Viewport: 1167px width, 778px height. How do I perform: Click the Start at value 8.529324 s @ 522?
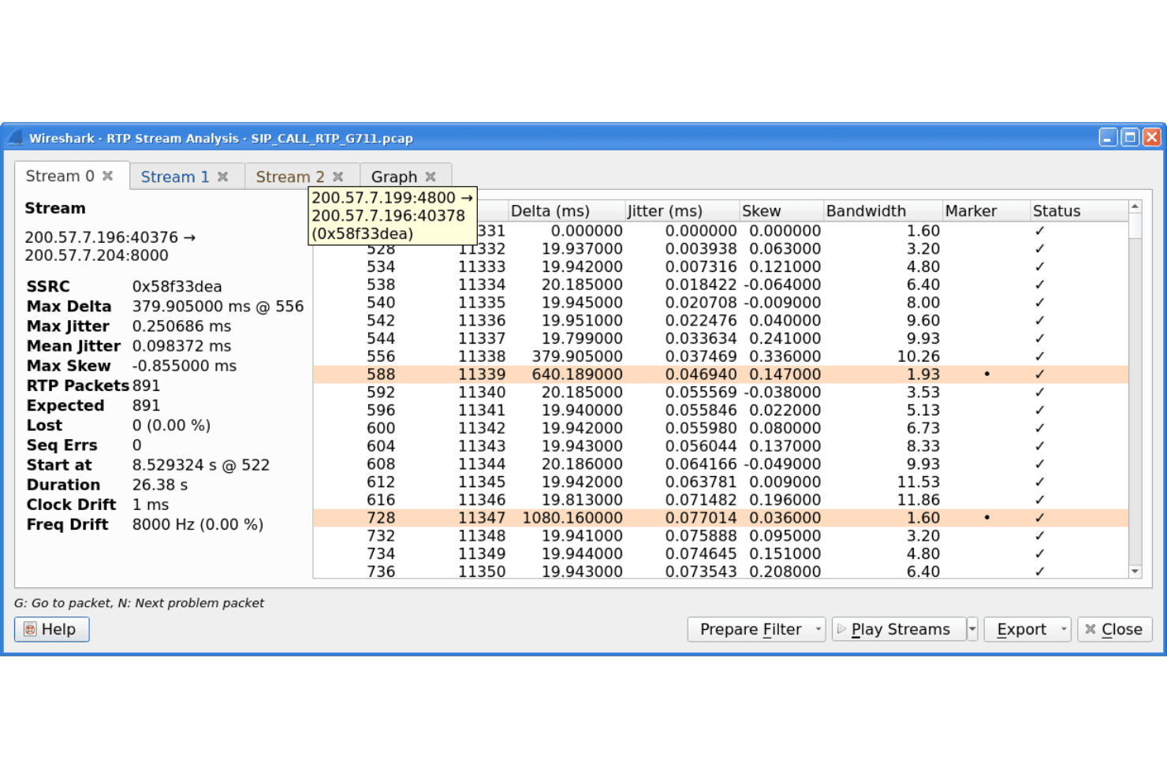[201, 465]
